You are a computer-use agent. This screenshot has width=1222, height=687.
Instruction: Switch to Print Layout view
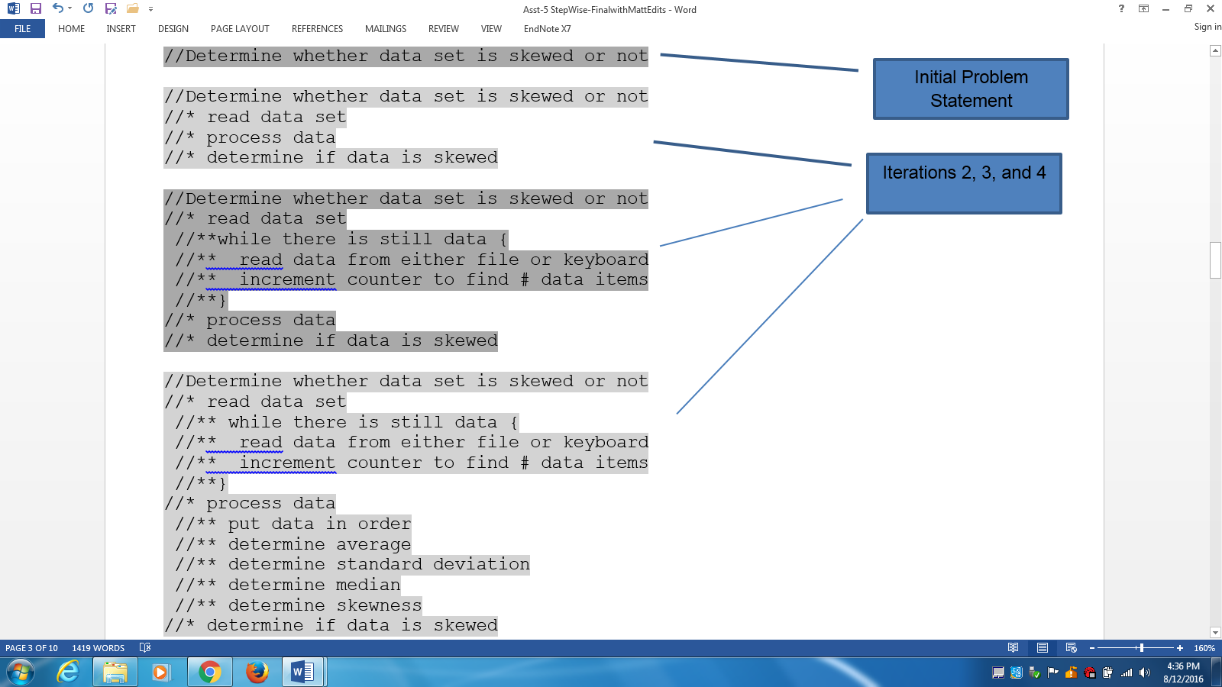coord(1043,648)
